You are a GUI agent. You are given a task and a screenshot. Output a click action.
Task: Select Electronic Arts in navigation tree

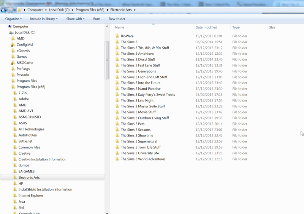pos(29,178)
